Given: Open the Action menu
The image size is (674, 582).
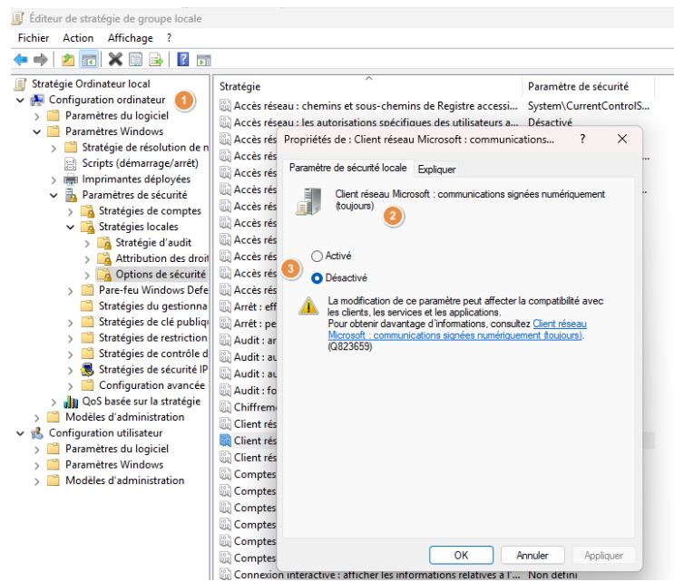Looking at the screenshot, I should tap(78, 38).
